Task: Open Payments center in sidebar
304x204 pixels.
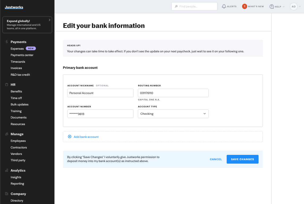Action: [x=22, y=55]
